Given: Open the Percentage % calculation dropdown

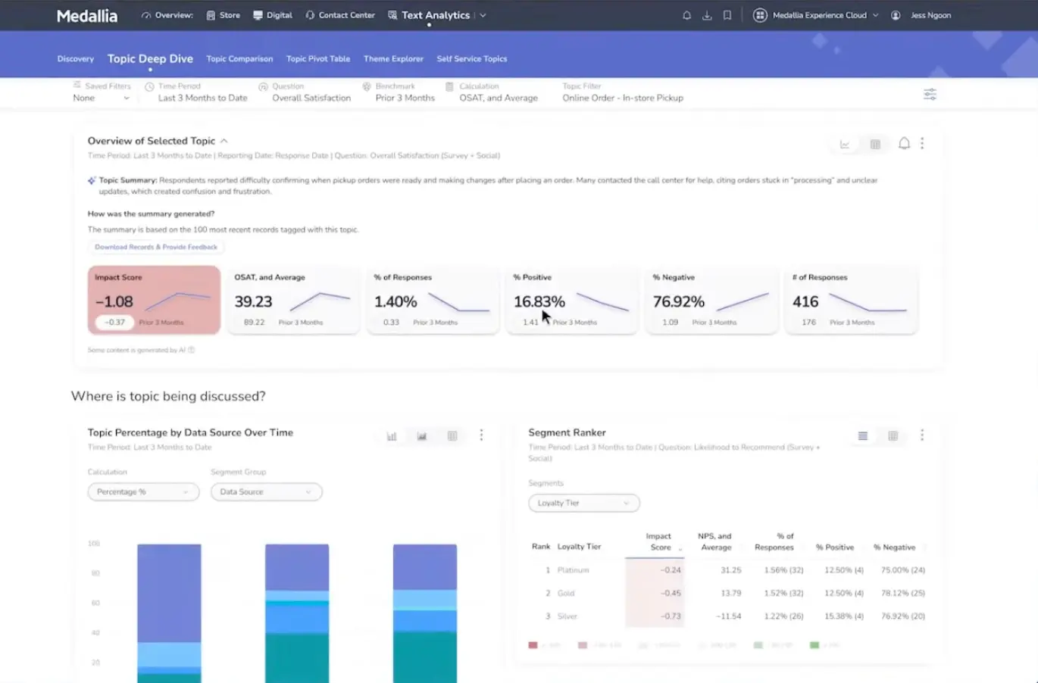Looking at the screenshot, I should pyautogui.click(x=143, y=492).
